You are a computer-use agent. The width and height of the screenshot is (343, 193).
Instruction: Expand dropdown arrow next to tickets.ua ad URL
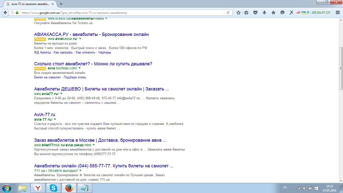[106, 19]
